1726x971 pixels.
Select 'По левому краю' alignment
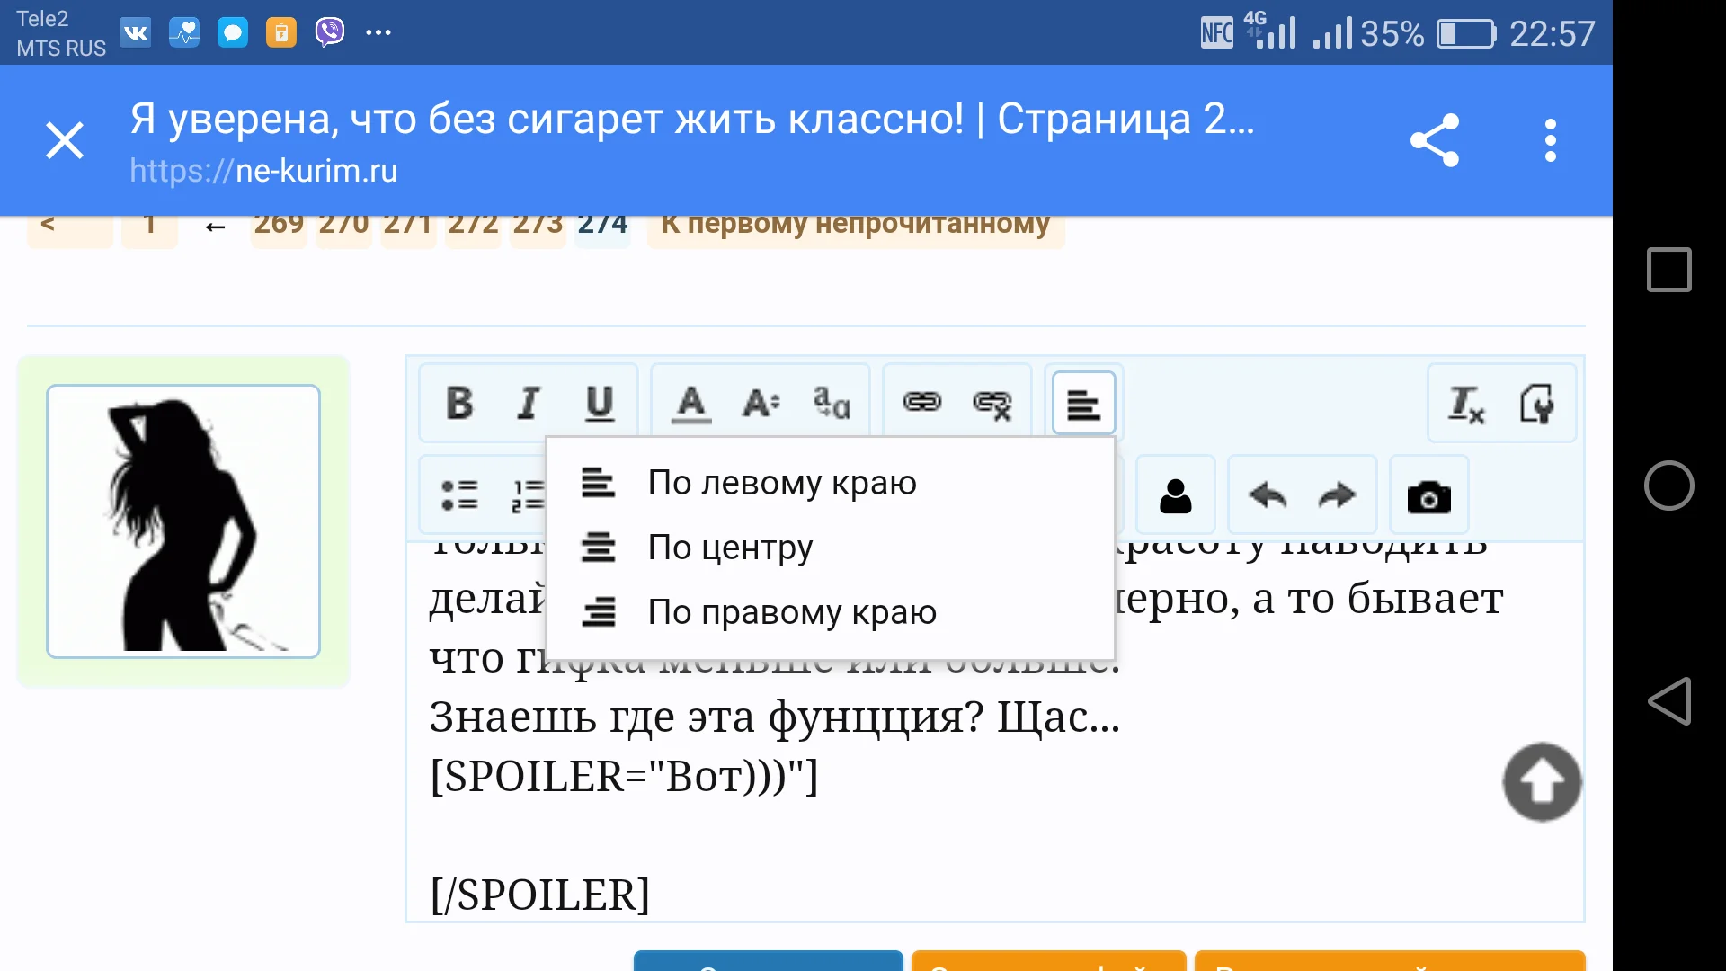point(781,482)
